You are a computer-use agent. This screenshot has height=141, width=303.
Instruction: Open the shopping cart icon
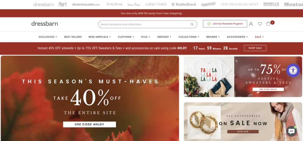point(268,24)
